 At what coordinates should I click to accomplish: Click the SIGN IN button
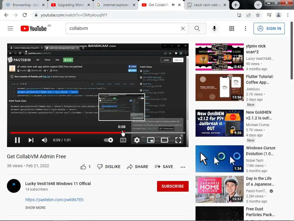click(x=269, y=28)
